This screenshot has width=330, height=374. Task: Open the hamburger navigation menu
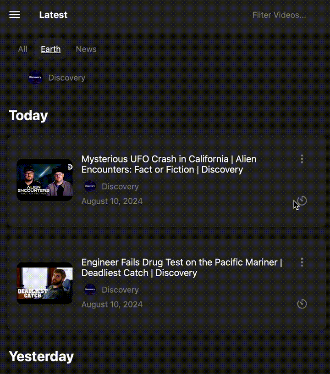tap(15, 15)
